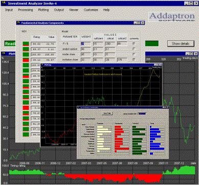Click the institution share weight field

[86, 60]
